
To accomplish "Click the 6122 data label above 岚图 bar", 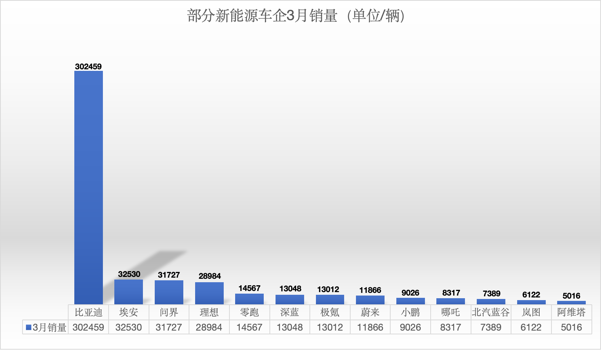I will coord(531,295).
